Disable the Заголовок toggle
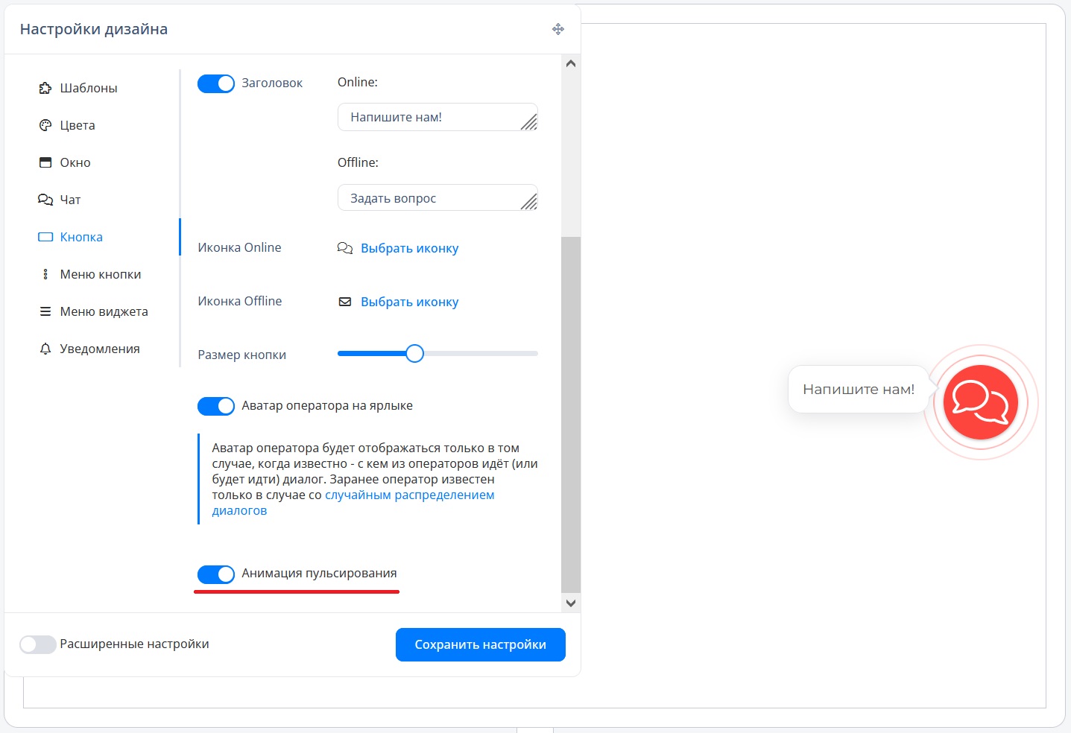The height and width of the screenshot is (733, 1071). click(x=216, y=83)
